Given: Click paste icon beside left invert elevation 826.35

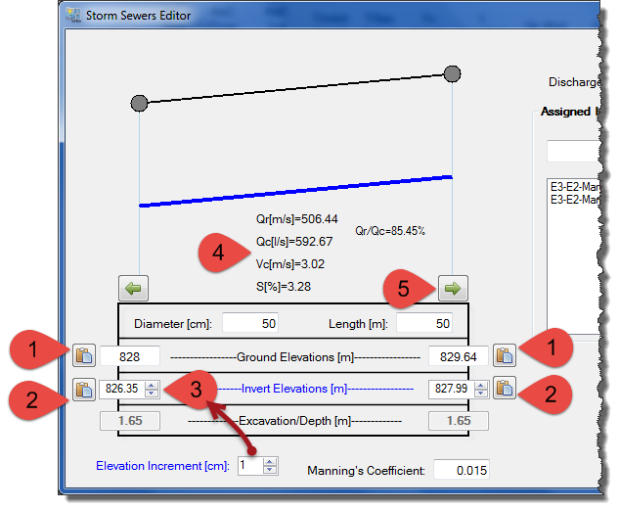Looking at the screenshot, I should [x=83, y=389].
